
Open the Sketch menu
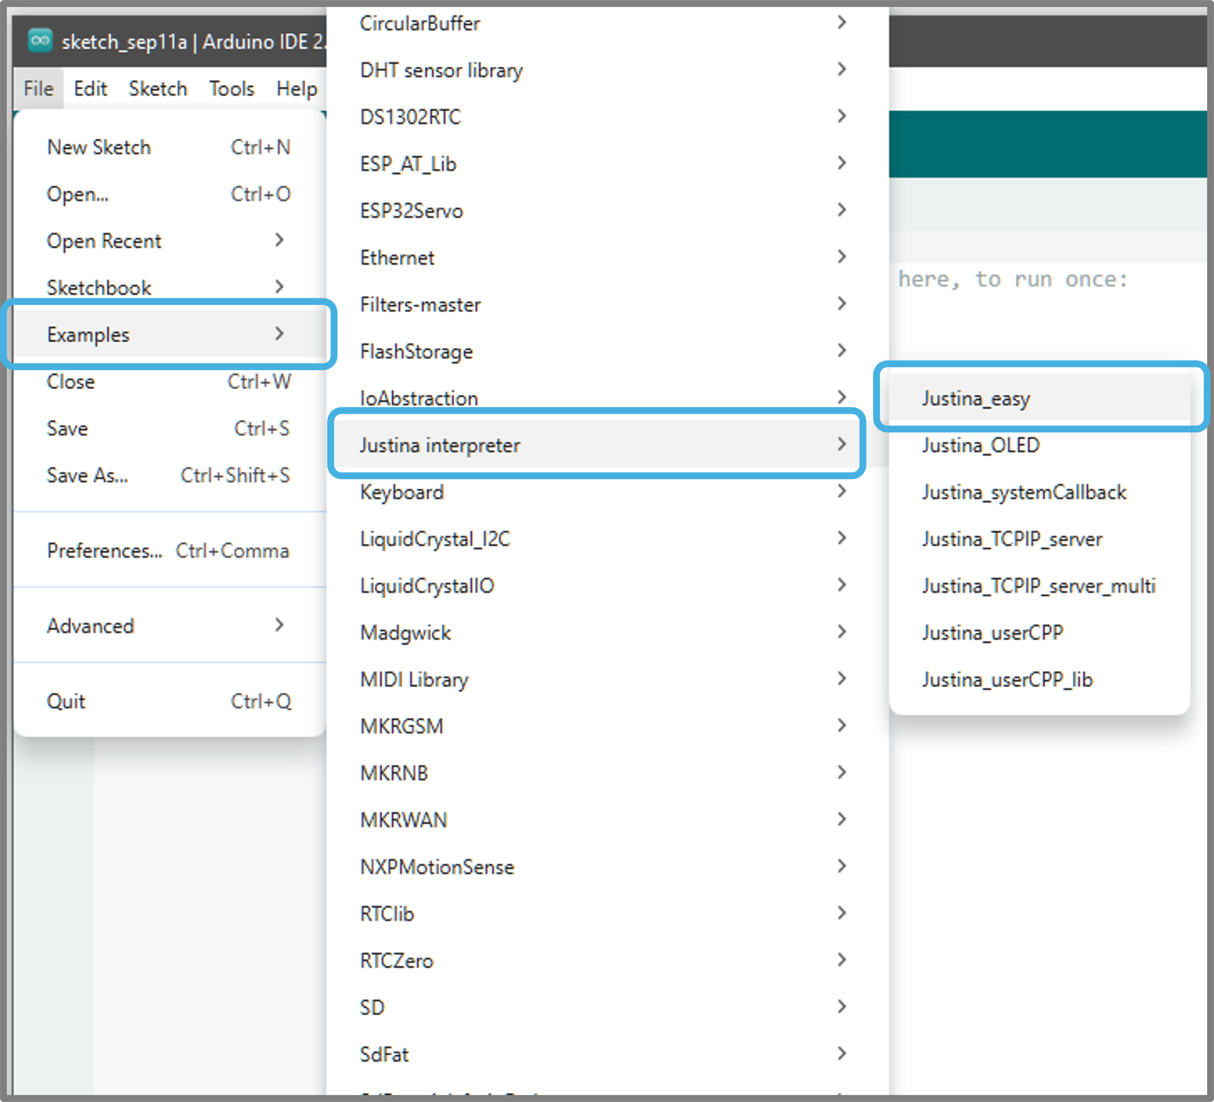click(158, 89)
